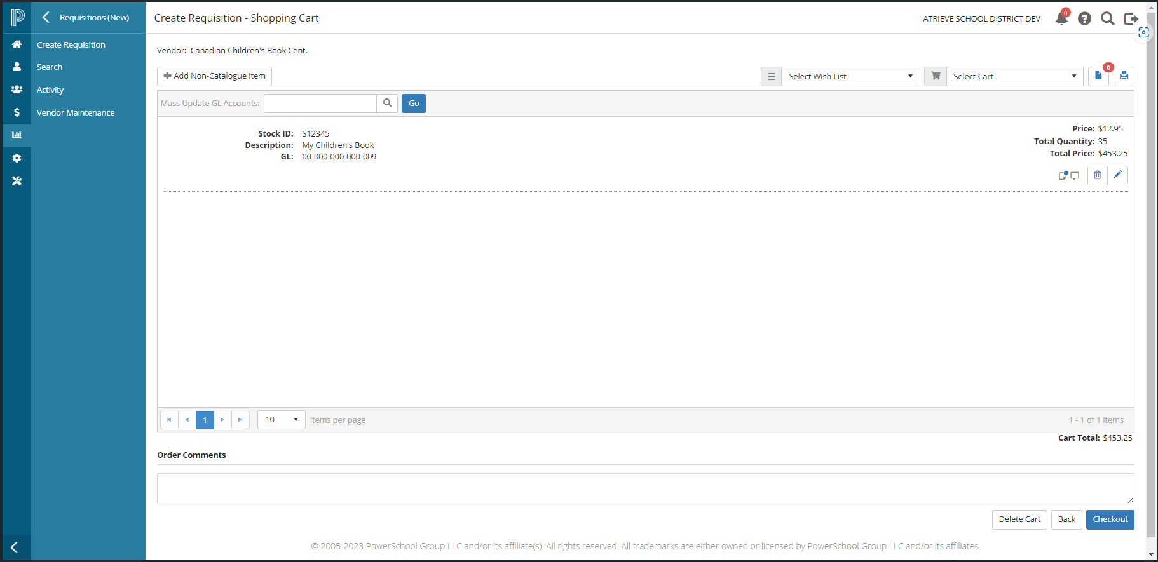The width and height of the screenshot is (1158, 562).
Task: Go to Activity in sidebar
Action: coord(50,90)
